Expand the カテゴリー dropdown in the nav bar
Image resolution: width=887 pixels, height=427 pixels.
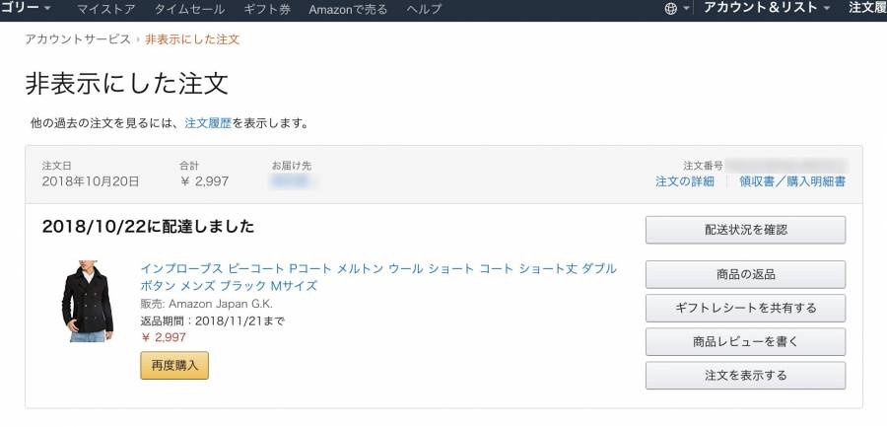(x=26, y=8)
